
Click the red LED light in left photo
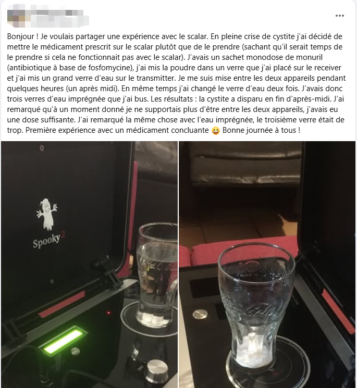coord(108,313)
